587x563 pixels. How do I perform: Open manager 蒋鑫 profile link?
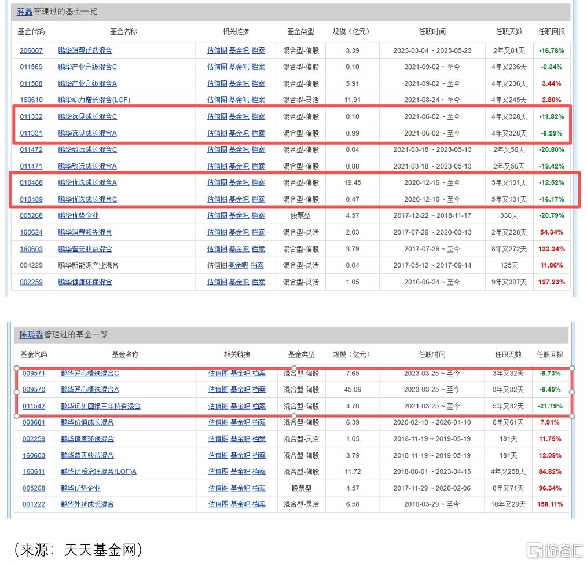coord(25,12)
